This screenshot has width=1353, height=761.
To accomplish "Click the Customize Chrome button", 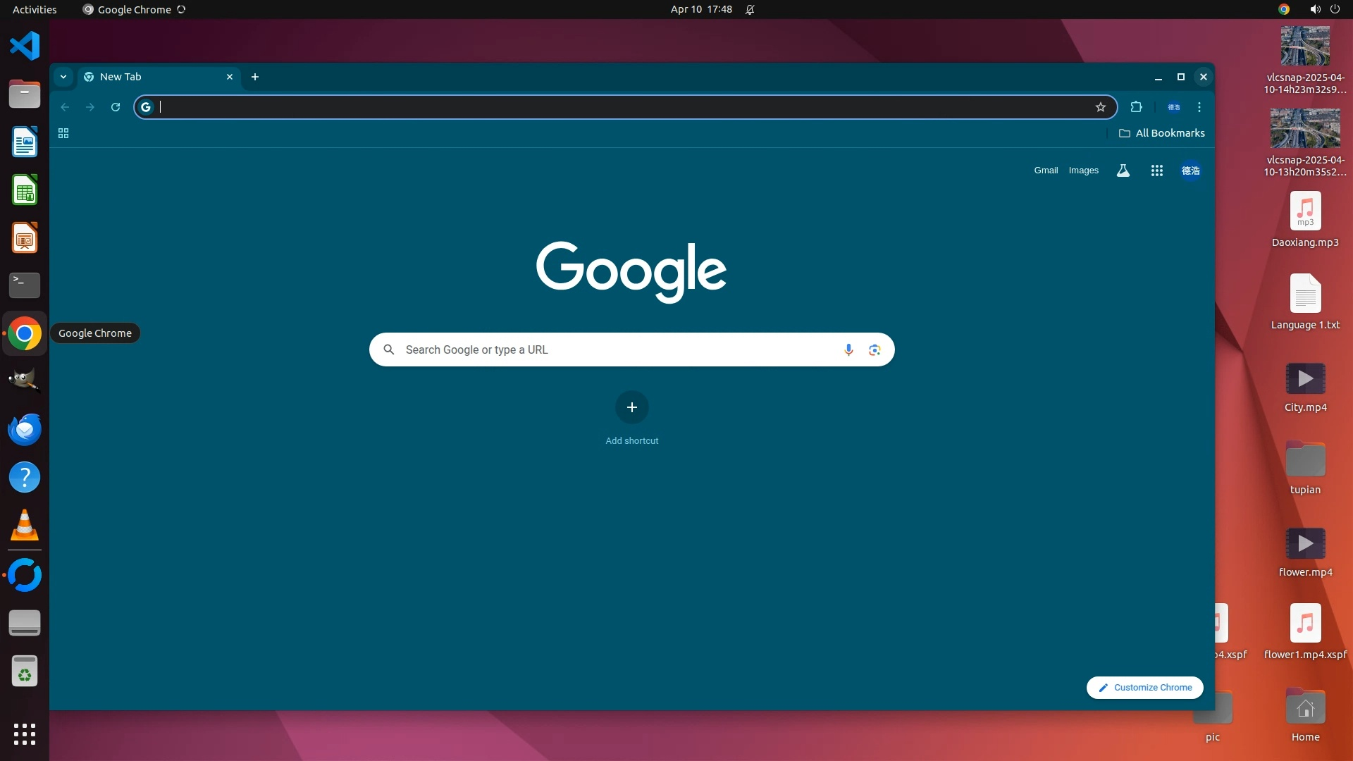I will pos(1144,688).
